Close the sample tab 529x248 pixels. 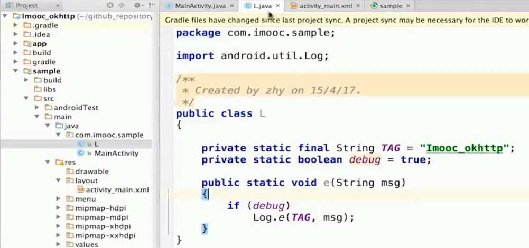click(x=408, y=6)
